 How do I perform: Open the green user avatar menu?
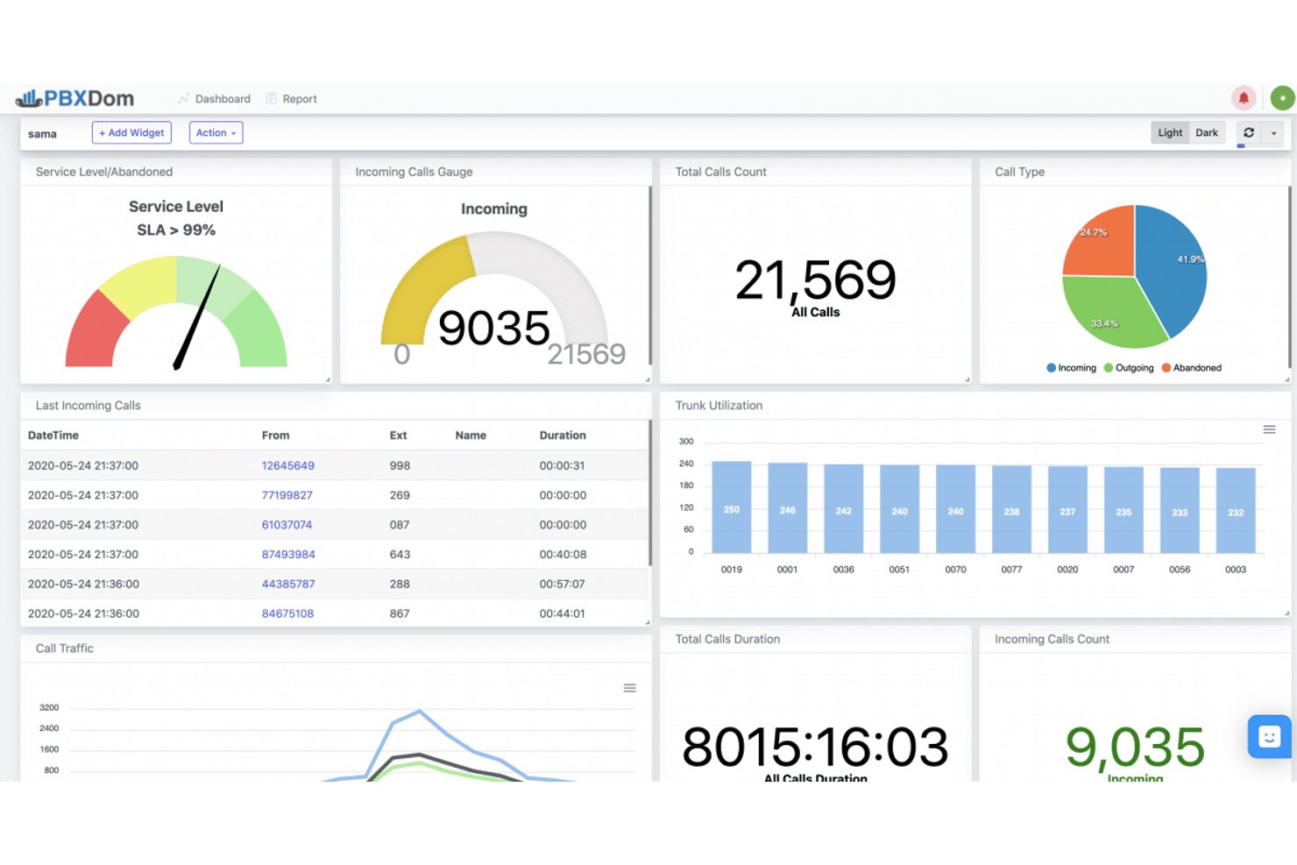tap(1283, 98)
